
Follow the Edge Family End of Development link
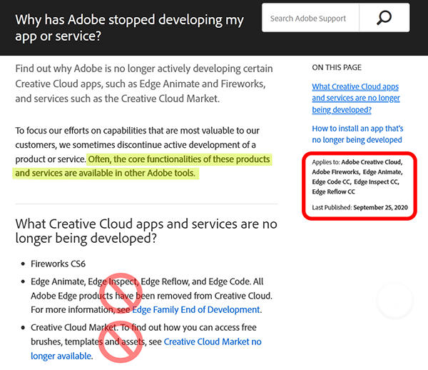tap(195, 309)
